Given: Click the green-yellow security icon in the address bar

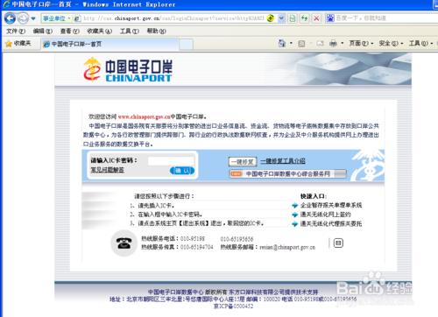Looking at the screenshot, I should [271, 18].
